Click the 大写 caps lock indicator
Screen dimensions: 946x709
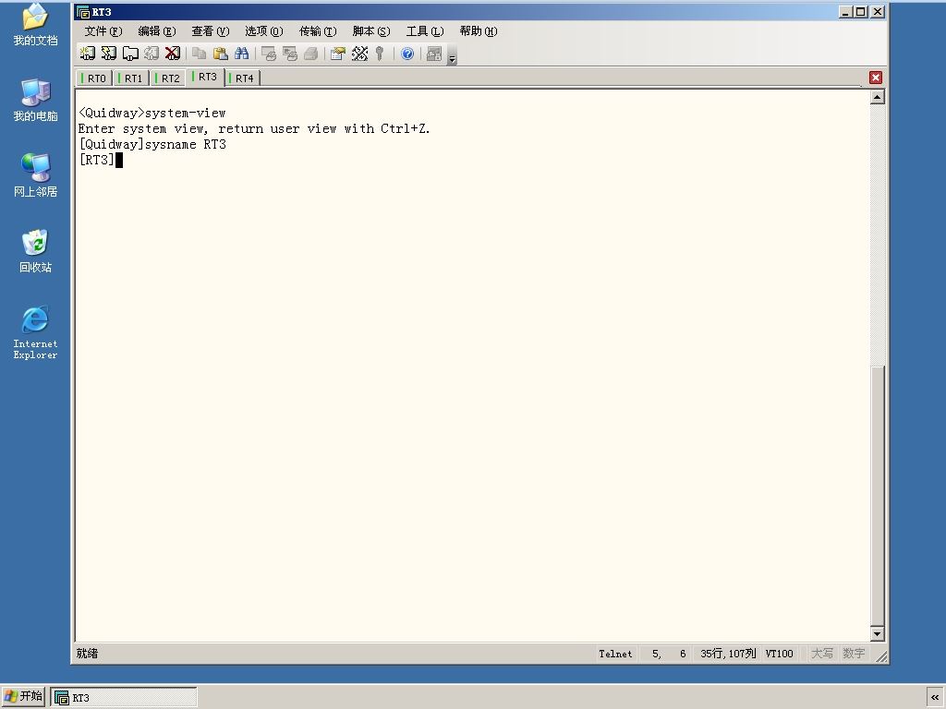tap(821, 654)
